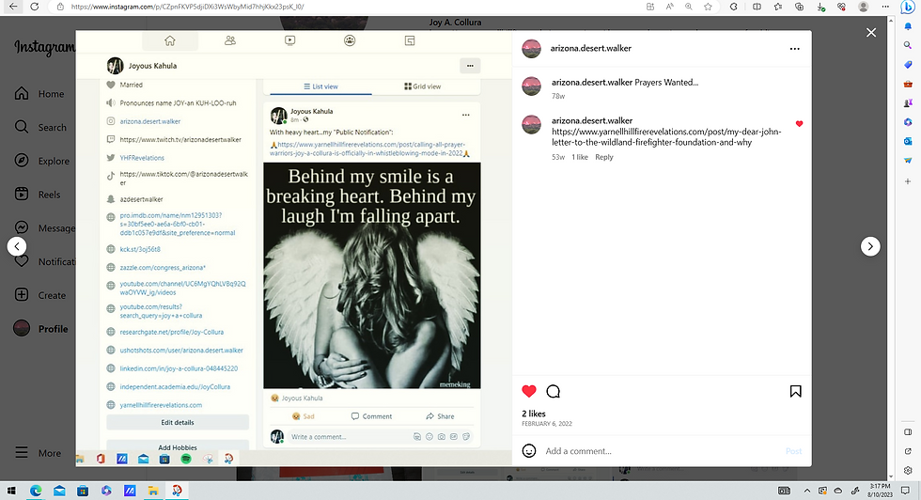Open the Profile page in sidebar
Screen dimensions: 921x500
pos(40,328)
